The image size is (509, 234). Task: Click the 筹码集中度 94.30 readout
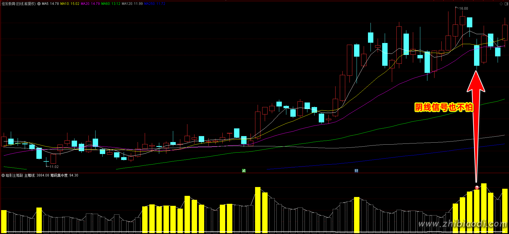pyautogui.click(x=64, y=175)
